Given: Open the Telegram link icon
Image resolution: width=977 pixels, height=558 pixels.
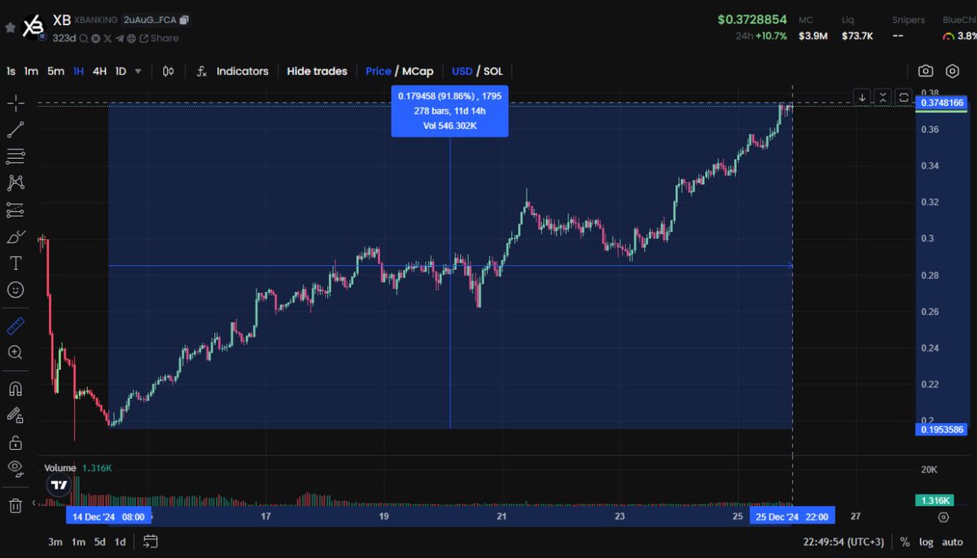Looking at the screenshot, I should tap(120, 38).
